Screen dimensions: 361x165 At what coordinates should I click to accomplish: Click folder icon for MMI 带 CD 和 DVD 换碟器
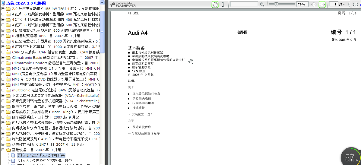8,79
